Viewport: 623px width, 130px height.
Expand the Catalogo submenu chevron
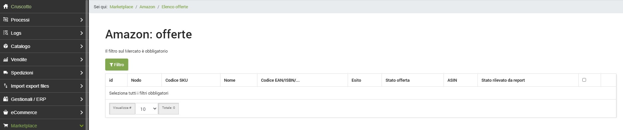pos(82,46)
